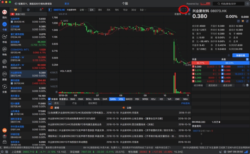
Task: Toggle the favorite heart icon in quote panel
Action: point(243,21)
